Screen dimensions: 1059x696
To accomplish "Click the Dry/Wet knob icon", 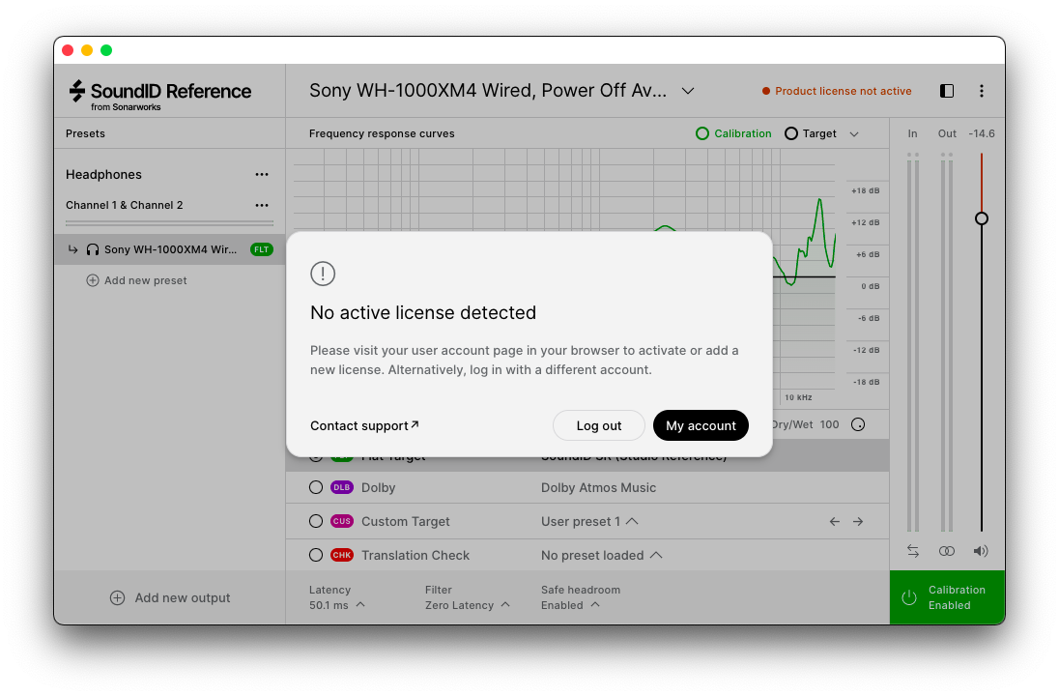I will click(858, 424).
